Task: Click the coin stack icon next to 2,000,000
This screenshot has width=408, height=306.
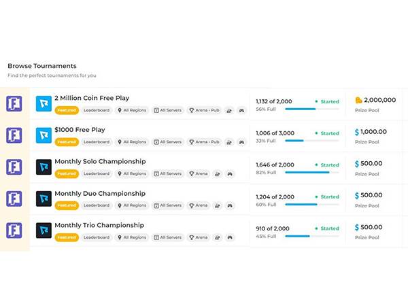Action: pyautogui.click(x=358, y=101)
